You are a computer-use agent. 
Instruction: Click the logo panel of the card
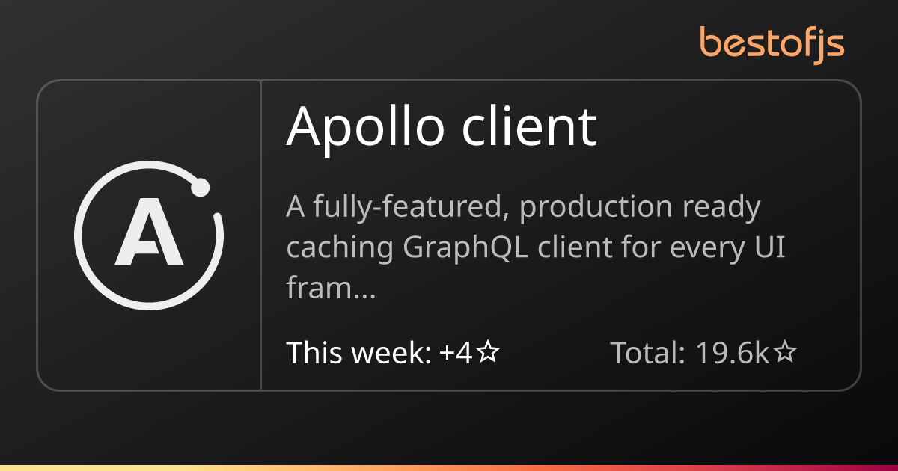149,235
